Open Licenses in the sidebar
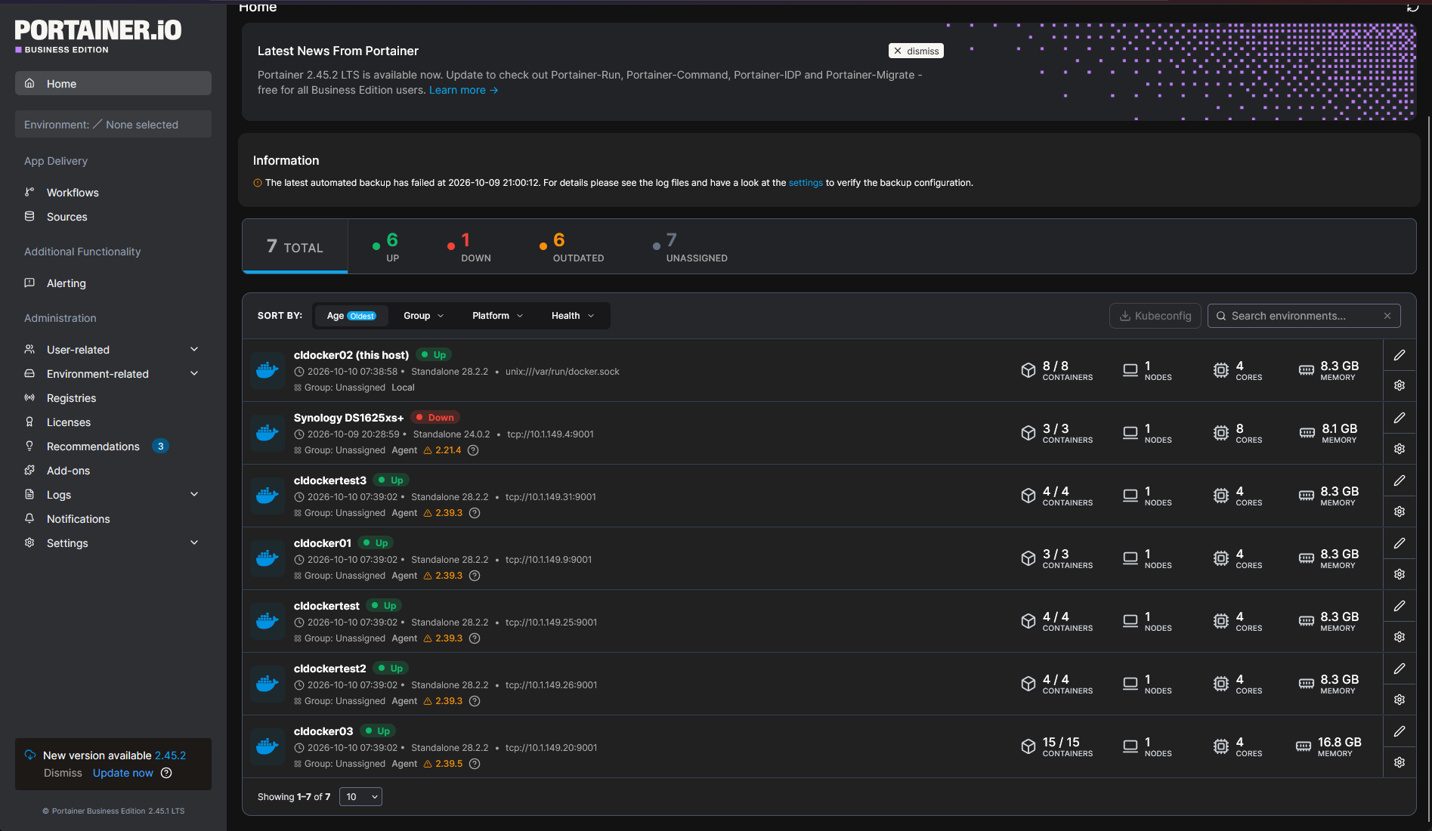Viewport: 1432px width, 831px height. 68,422
